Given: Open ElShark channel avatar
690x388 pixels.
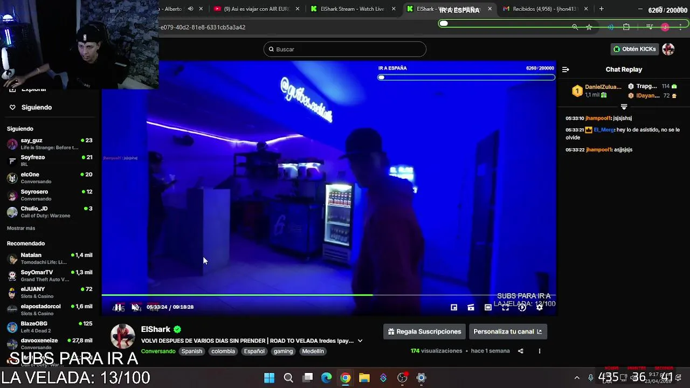Looking at the screenshot, I should [x=122, y=337].
